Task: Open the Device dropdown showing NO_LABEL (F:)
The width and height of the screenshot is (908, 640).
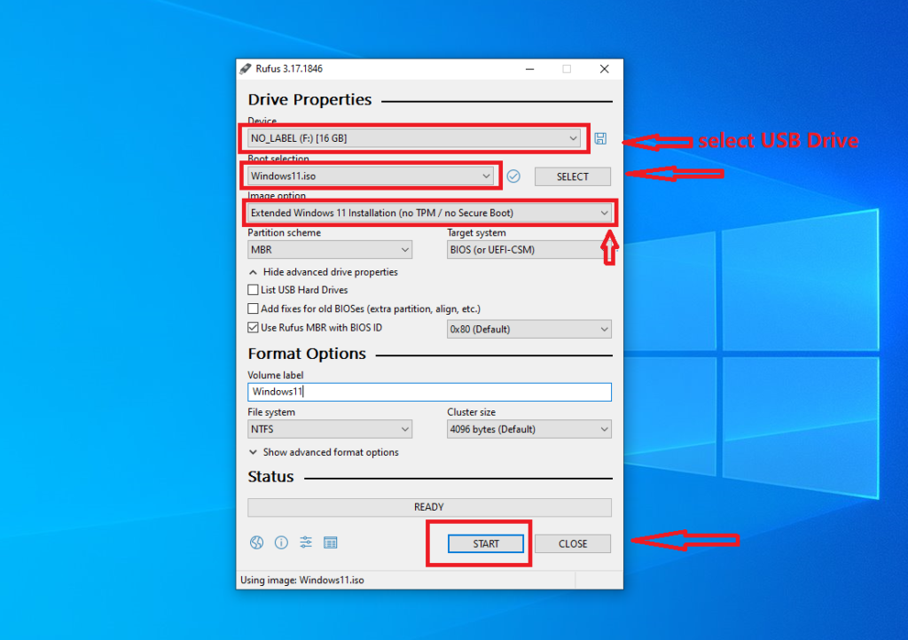Action: coord(414,138)
